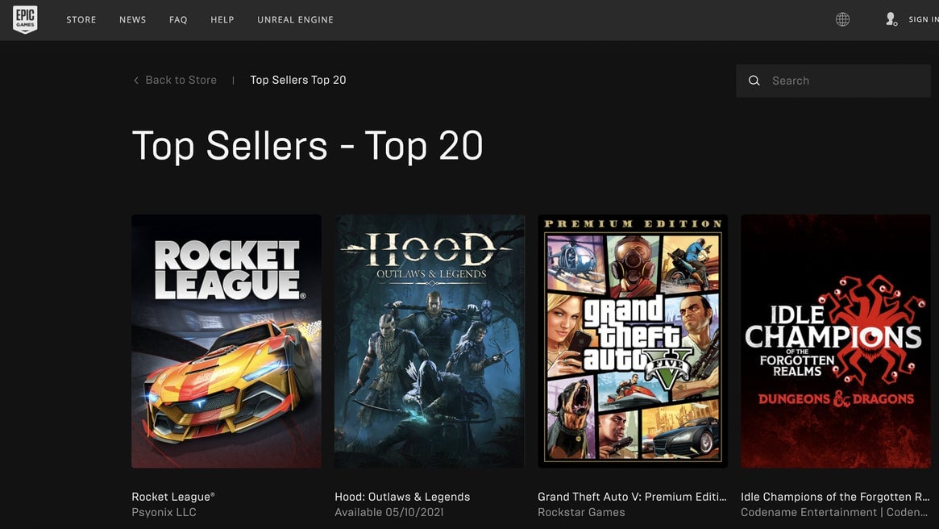This screenshot has height=529, width=939.
Task: Open the Grand Theft Auto V title link
Action: click(632, 496)
